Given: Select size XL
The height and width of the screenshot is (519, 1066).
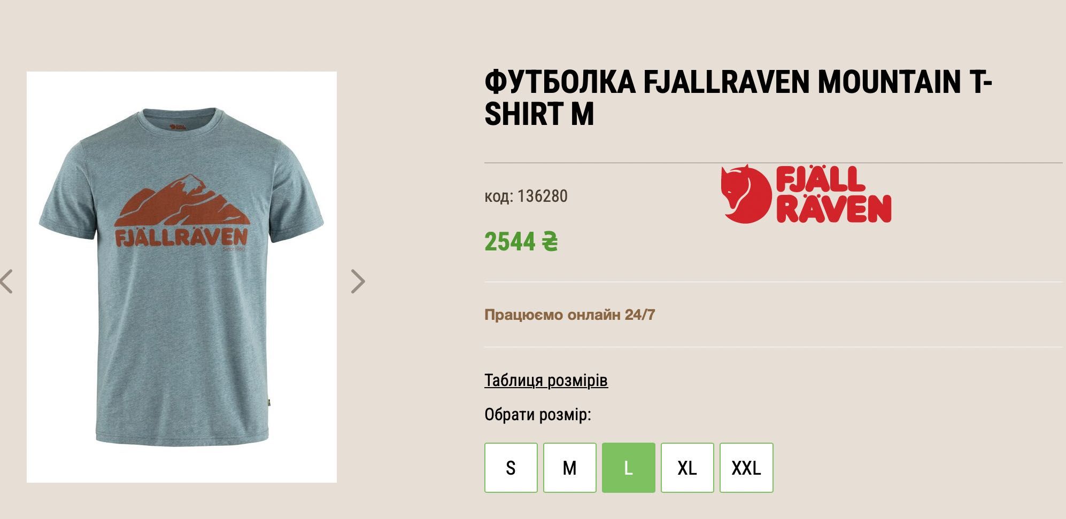Looking at the screenshot, I should pyautogui.click(x=688, y=468).
